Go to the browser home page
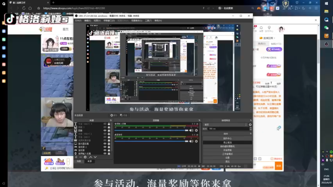Screen dimensions: 333x187 30,8
